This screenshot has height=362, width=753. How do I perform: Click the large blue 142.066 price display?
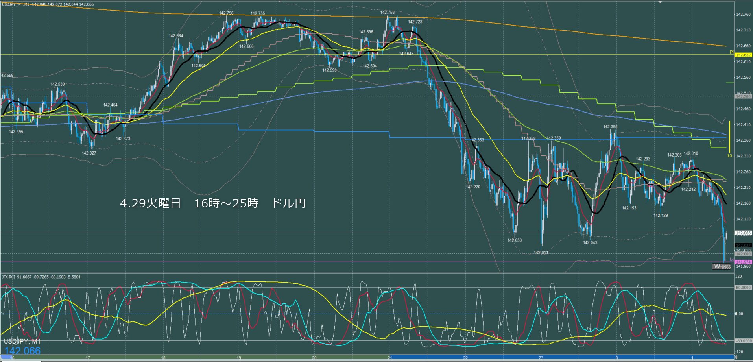click(x=22, y=351)
